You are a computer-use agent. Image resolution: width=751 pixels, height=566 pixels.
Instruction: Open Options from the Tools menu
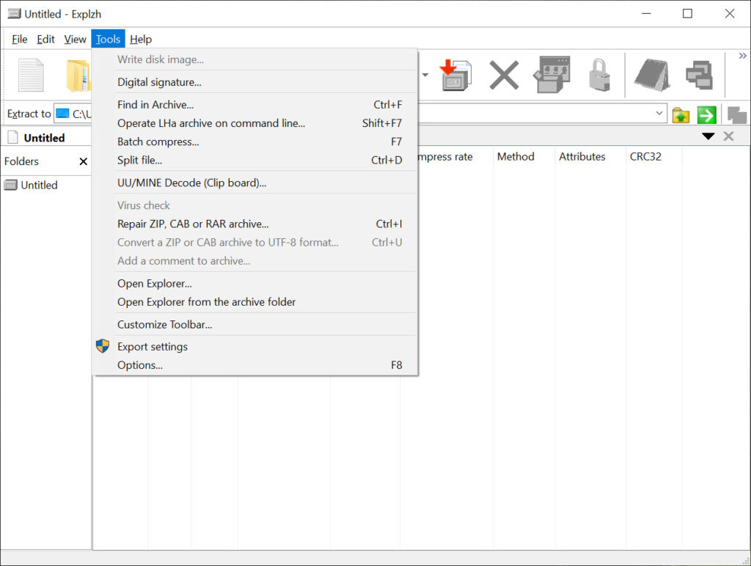point(140,365)
